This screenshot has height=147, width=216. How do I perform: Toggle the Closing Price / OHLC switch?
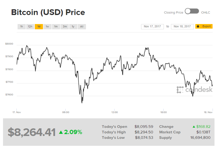coord(192,11)
